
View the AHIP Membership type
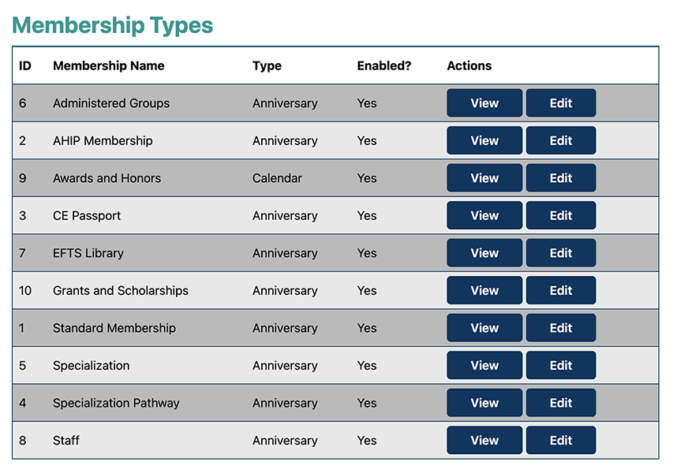[x=484, y=141]
